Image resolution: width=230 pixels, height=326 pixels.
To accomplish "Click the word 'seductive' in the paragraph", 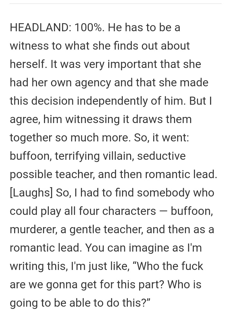I will pos(161,156).
